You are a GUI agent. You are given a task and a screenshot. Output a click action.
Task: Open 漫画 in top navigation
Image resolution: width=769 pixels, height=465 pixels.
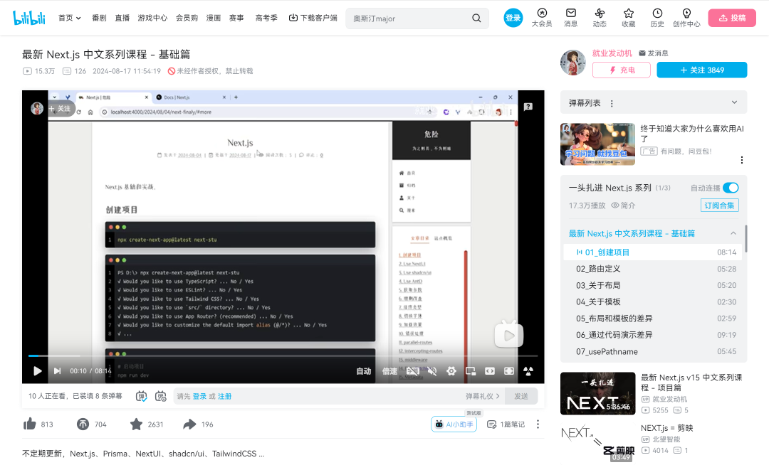(214, 18)
